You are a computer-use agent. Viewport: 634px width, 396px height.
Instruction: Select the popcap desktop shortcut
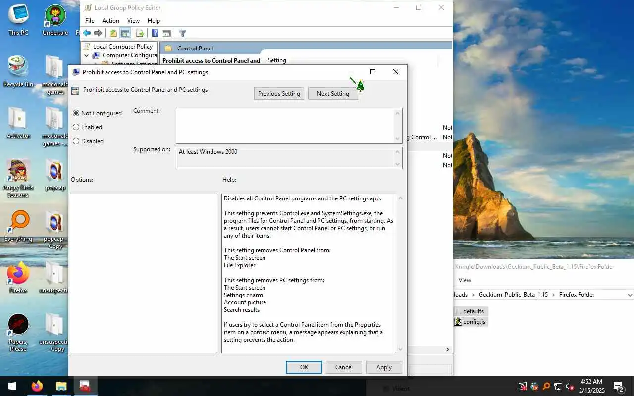(54, 175)
